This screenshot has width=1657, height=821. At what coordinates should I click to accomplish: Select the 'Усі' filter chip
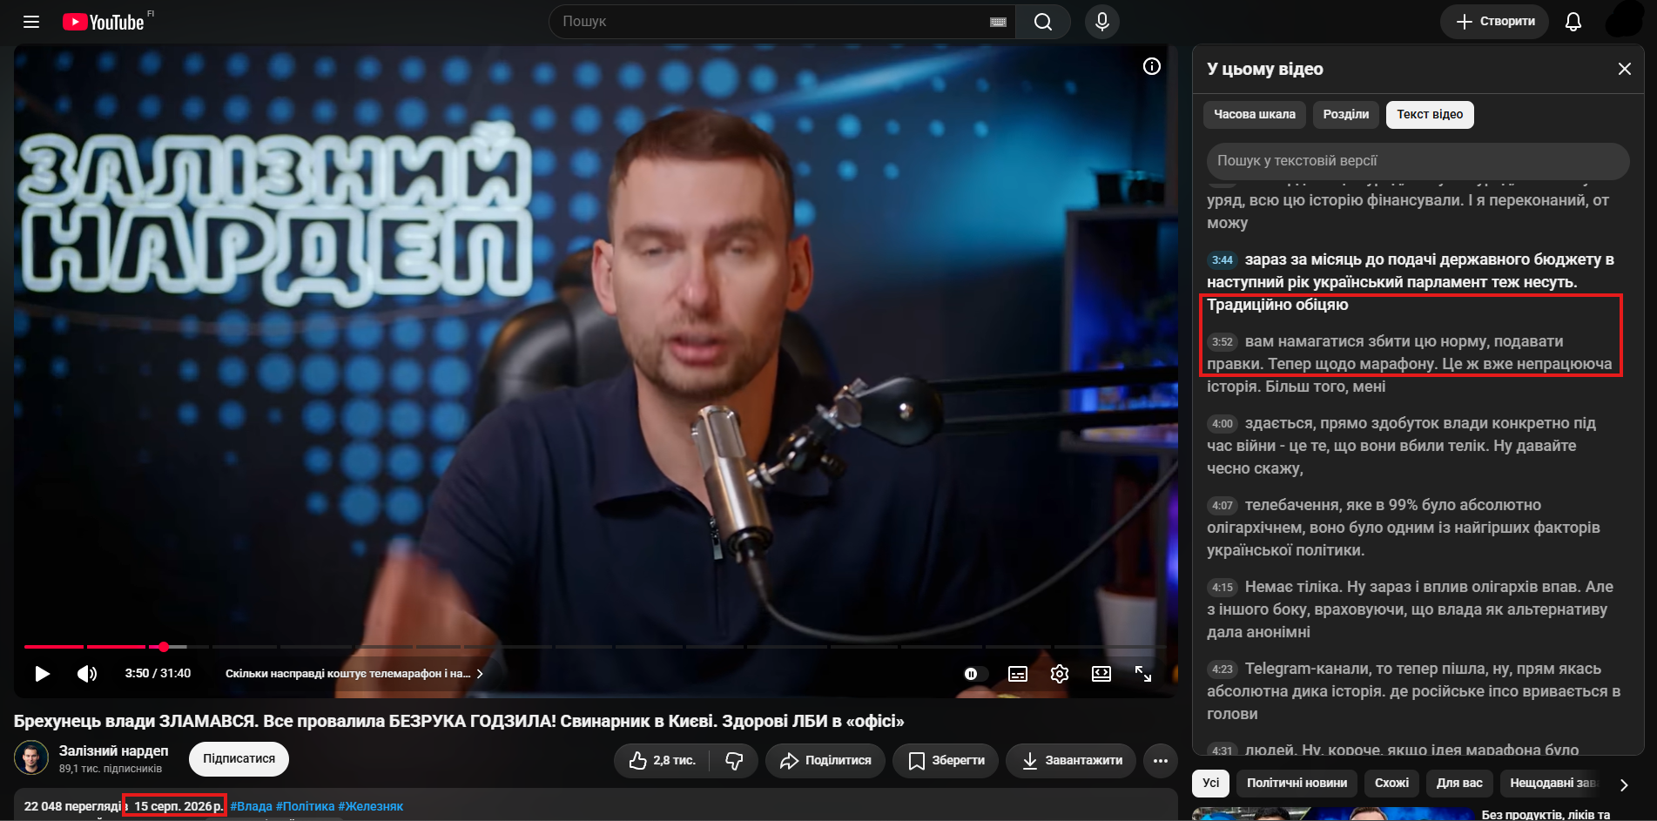(x=1211, y=783)
